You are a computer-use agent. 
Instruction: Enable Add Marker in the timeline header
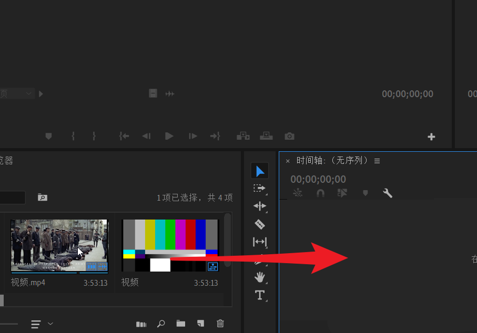365,193
